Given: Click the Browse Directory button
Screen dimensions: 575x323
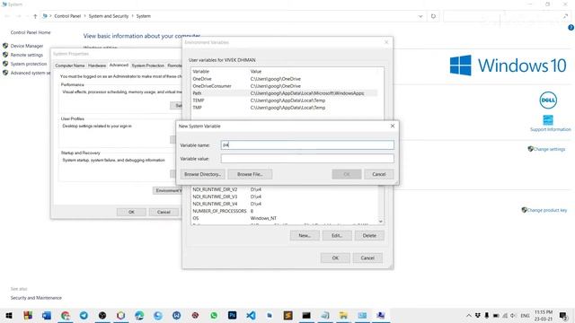Looking at the screenshot, I should point(202,174).
